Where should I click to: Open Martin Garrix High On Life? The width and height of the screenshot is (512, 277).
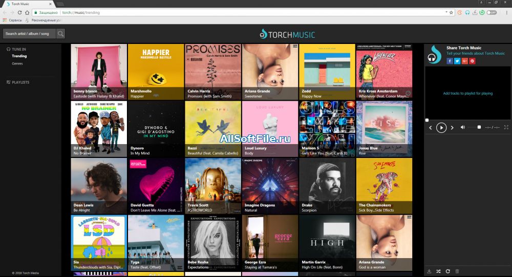click(x=327, y=243)
